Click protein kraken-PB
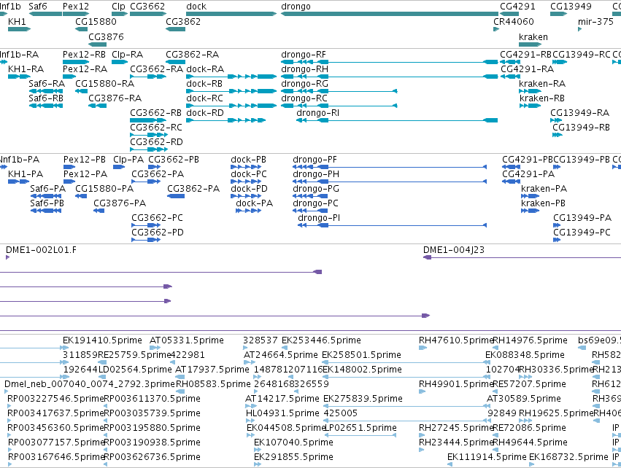621x468 pixels. pos(543,203)
